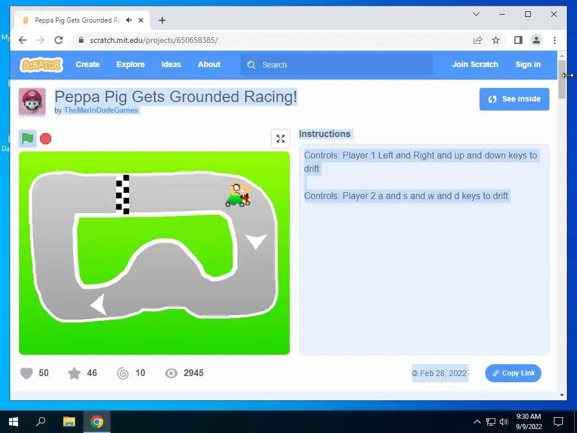Go back with the browser back arrow
The height and width of the screenshot is (433, 577).
coord(23,40)
